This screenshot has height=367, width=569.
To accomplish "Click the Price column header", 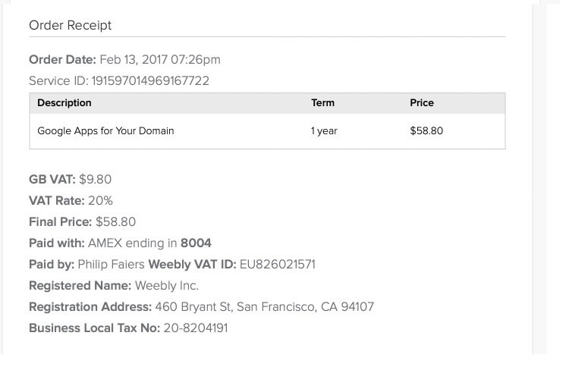I will click(422, 103).
